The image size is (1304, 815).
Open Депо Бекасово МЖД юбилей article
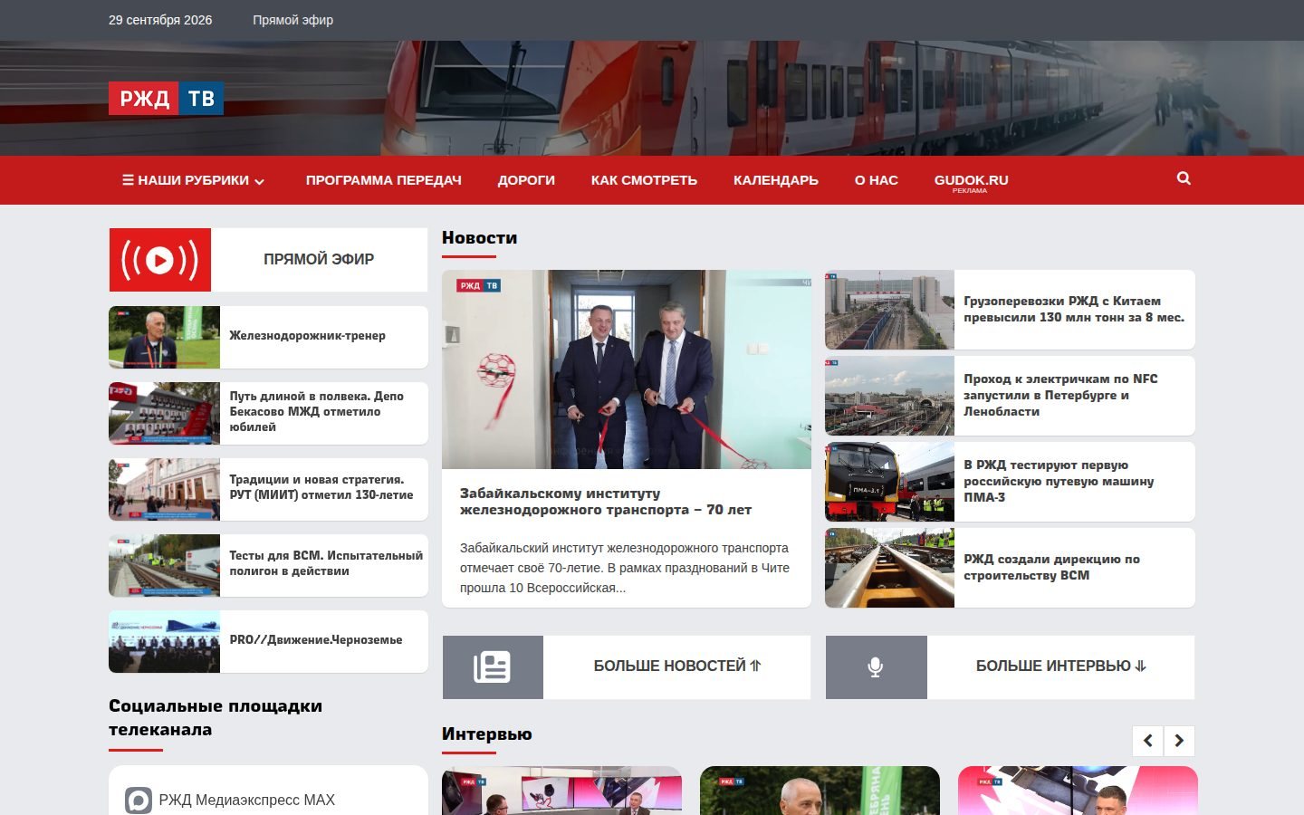coord(316,412)
